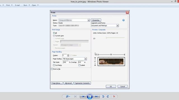Toggle Reverse pages checkbox
179x100 pixels.
[x=54, y=48]
